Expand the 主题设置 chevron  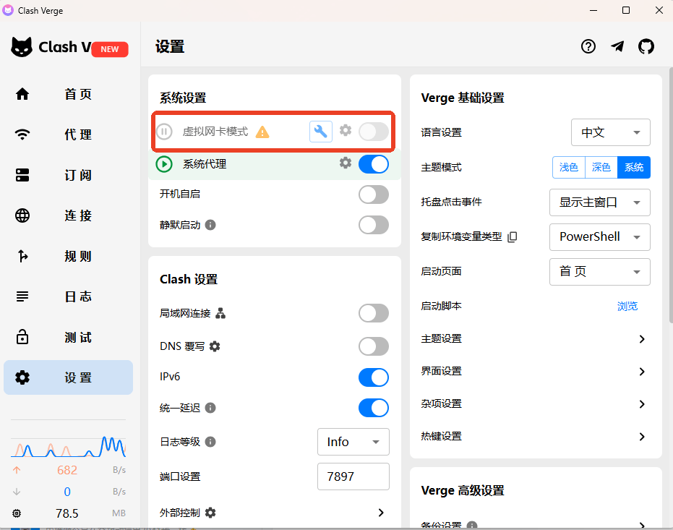point(641,339)
